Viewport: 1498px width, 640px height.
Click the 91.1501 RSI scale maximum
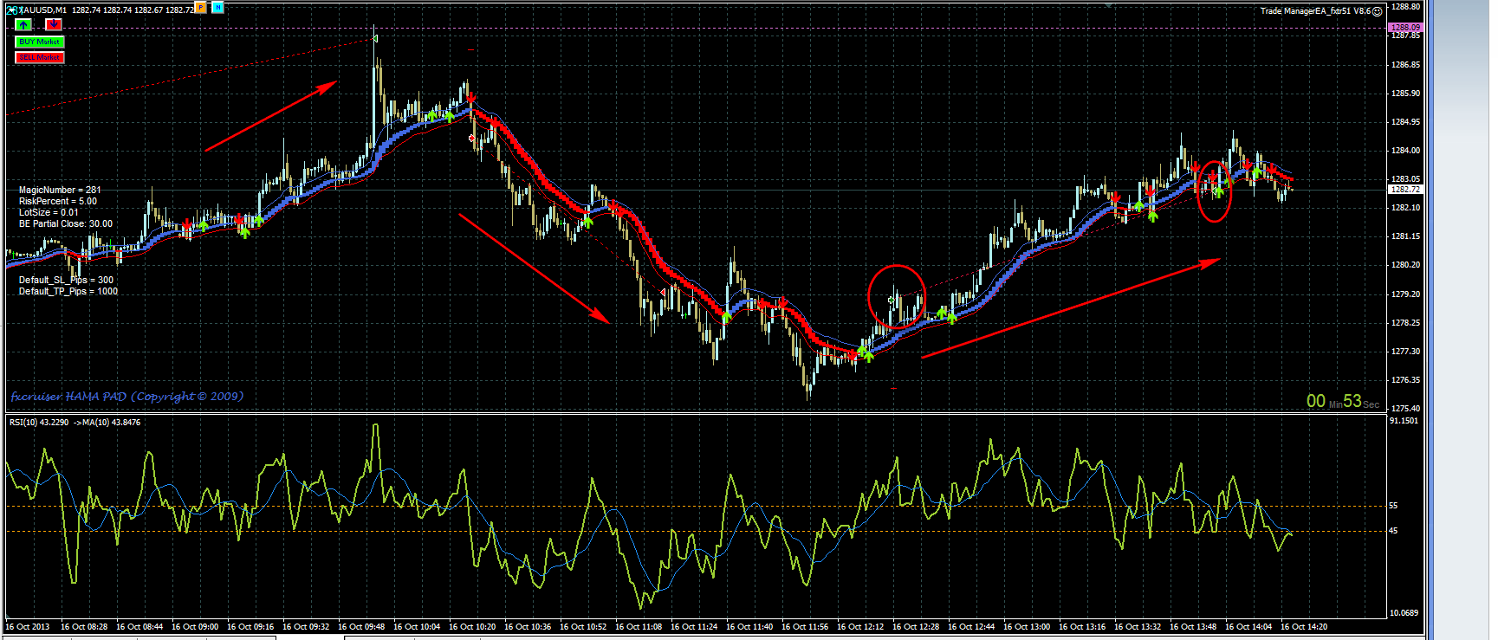[1404, 421]
